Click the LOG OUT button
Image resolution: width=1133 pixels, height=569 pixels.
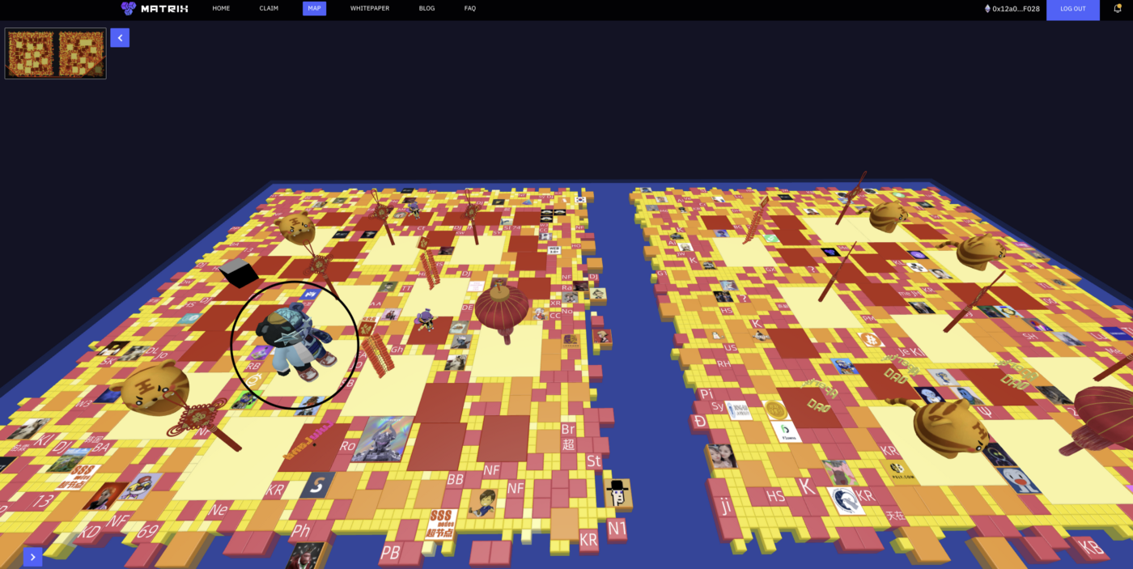pyautogui.click(x=1073, y=9)
